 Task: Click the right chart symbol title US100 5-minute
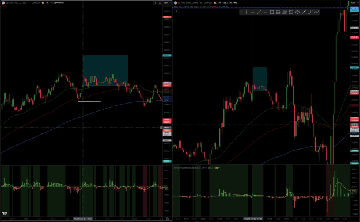(x=195, y=3)
